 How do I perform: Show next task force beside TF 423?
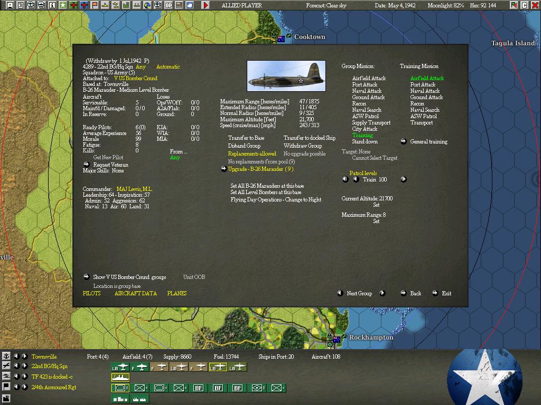point(24,377)
